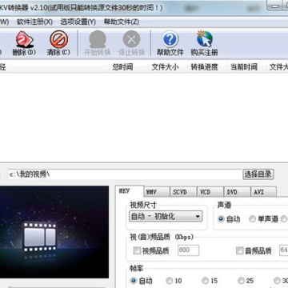Open the 软件注册(X) menu
The width and height of the screenshot is (288, 288).
[x=34, y=22]
